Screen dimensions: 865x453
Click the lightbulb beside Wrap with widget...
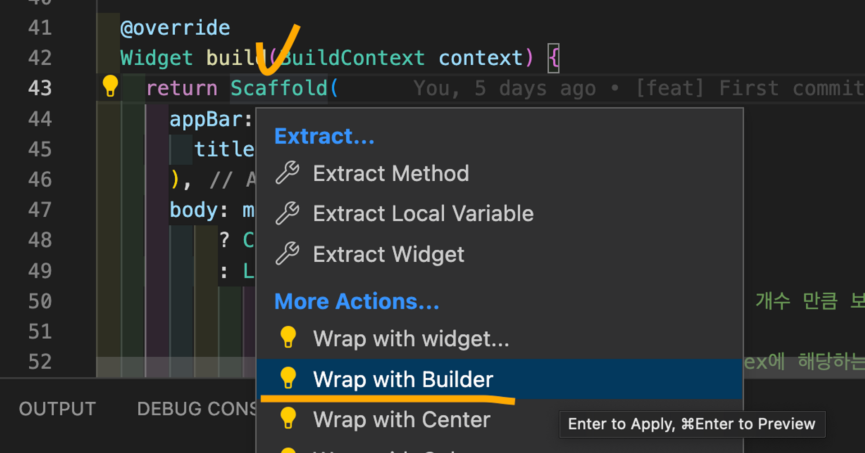pos(288,337)
